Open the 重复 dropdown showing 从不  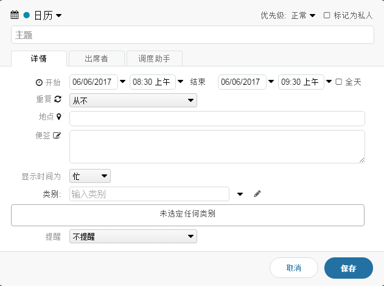click(x=133, y=100)
